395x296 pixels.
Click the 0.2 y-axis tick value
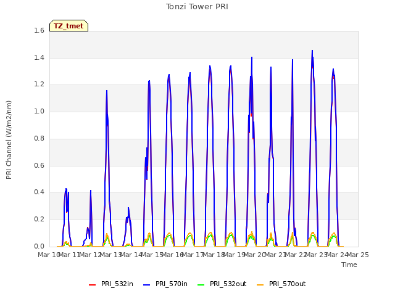pos(39,220)
